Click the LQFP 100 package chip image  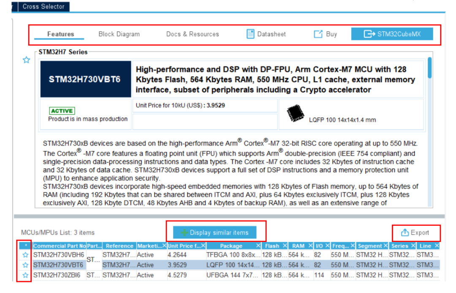pos(295,114)
